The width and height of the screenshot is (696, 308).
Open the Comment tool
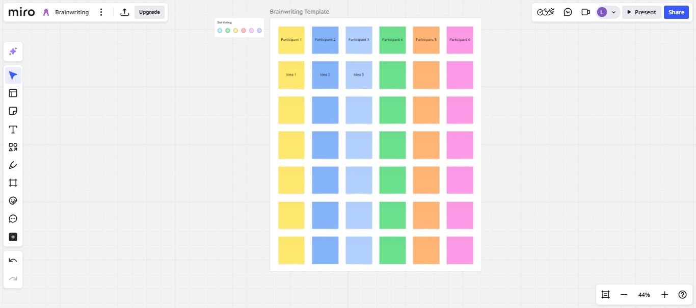pos(13,219)
